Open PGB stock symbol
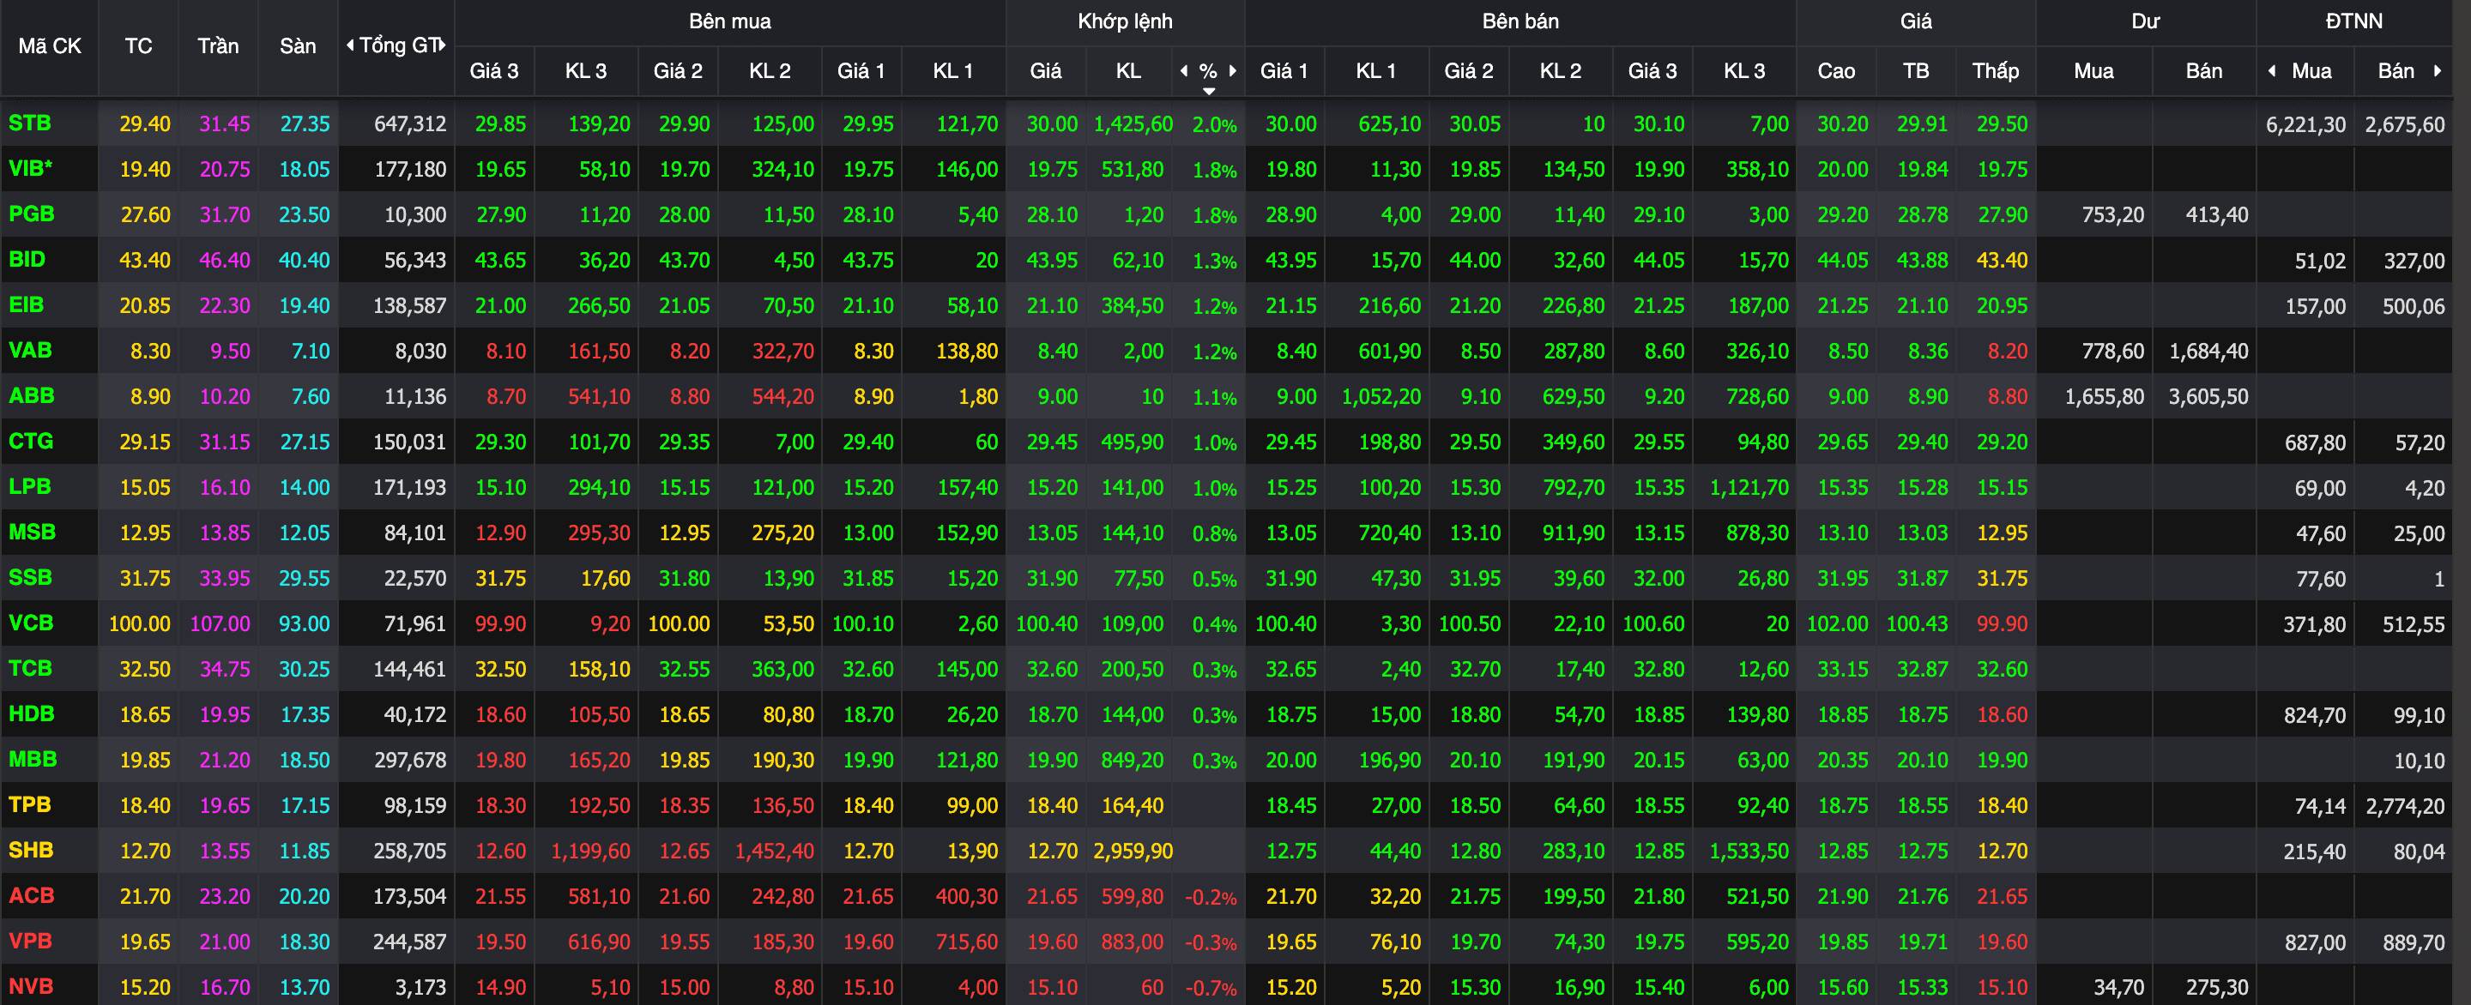Screen dimensions: 2471x1005 tap(32, 214)
